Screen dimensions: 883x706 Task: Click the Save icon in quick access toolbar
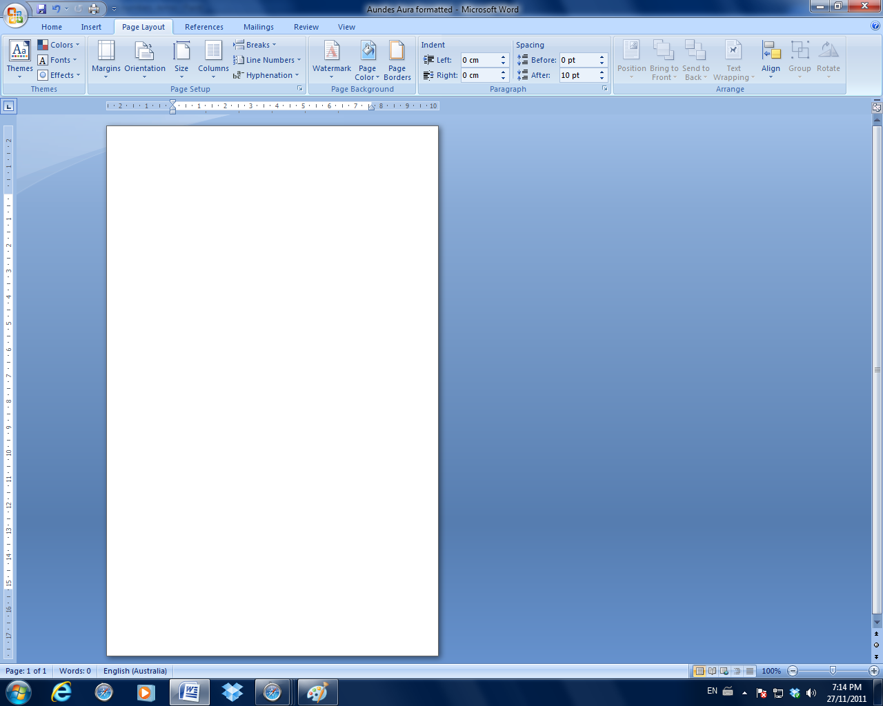click(41, 9)
